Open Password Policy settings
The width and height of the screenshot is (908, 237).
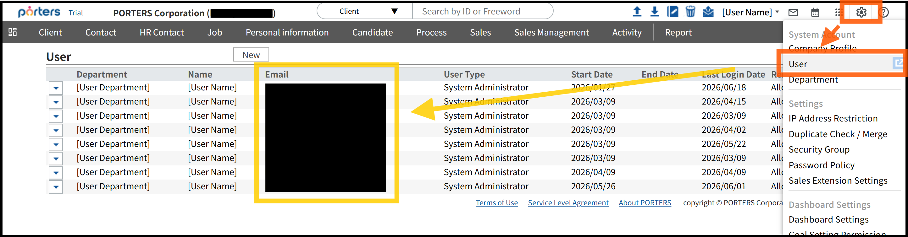[821, 165]
